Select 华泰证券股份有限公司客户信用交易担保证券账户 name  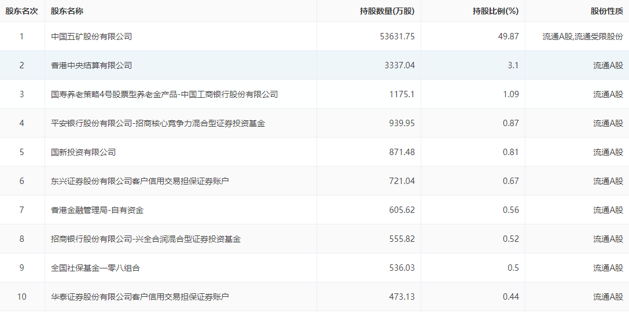140,297
